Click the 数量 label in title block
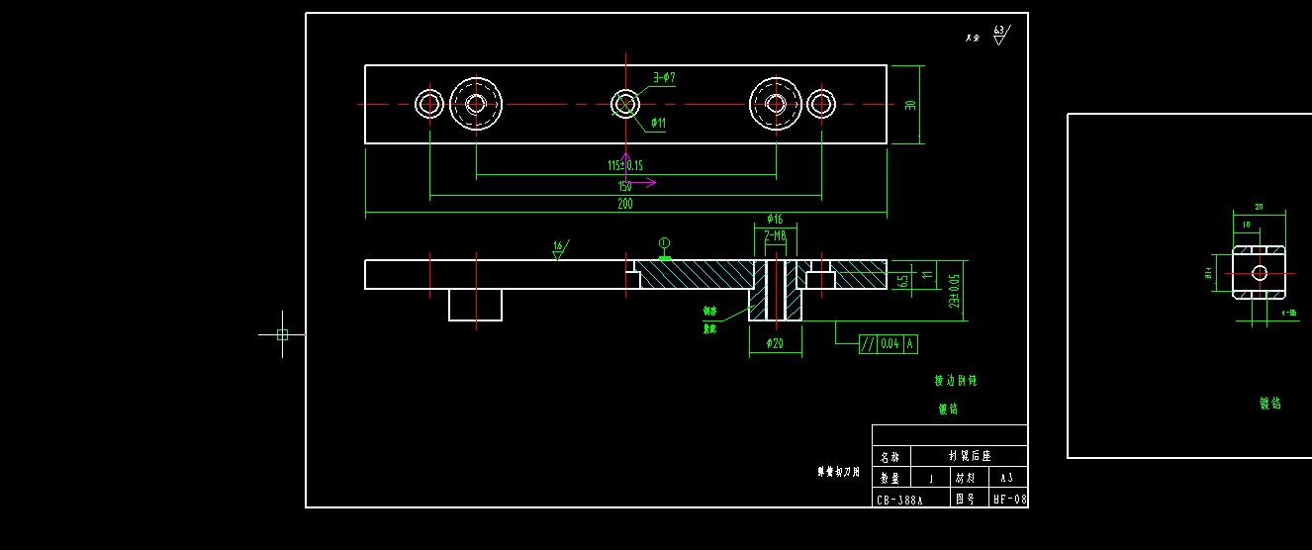Viewport: 1312px width, 550px height. click(x=890, y=479)
